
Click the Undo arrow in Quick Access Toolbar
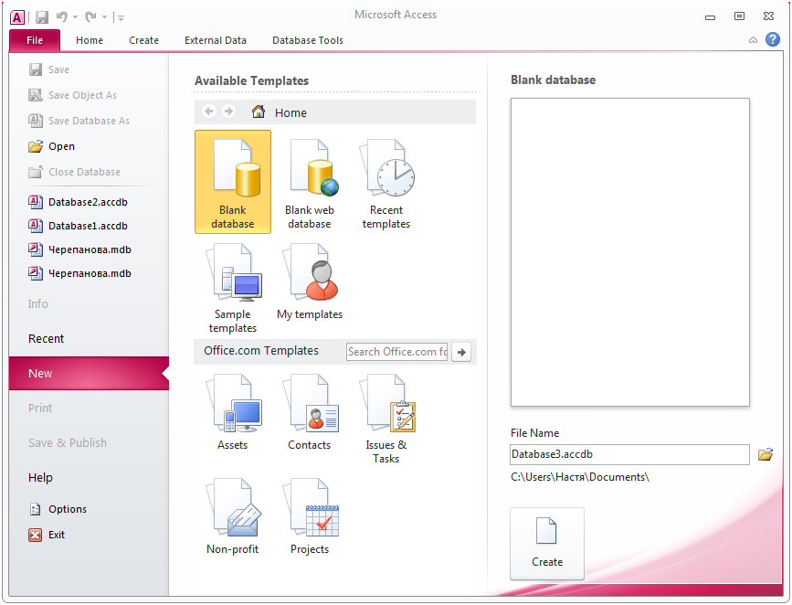click(62, 17)
